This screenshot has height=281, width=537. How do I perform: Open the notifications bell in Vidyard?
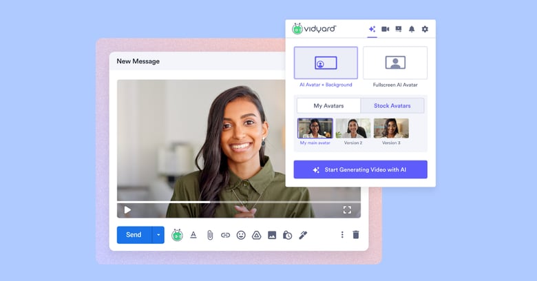coord(412,29)
